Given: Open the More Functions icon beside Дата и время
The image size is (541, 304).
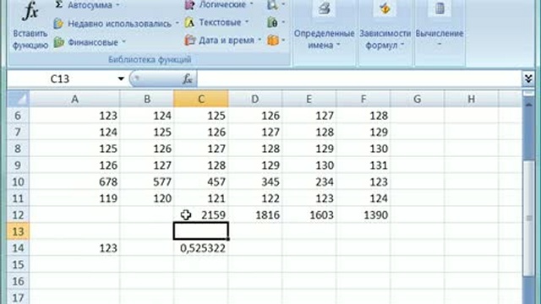Looking at the screenshot, I should (276, 41).
